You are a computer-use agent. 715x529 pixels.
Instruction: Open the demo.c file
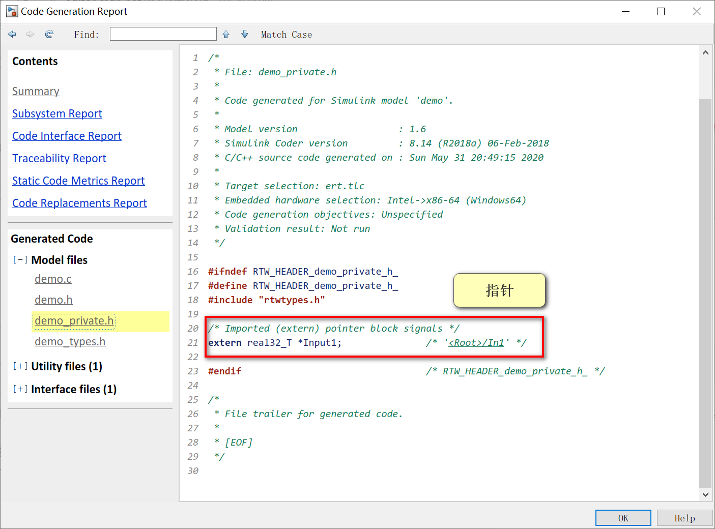pyautogui.click(x=53, y=279)
